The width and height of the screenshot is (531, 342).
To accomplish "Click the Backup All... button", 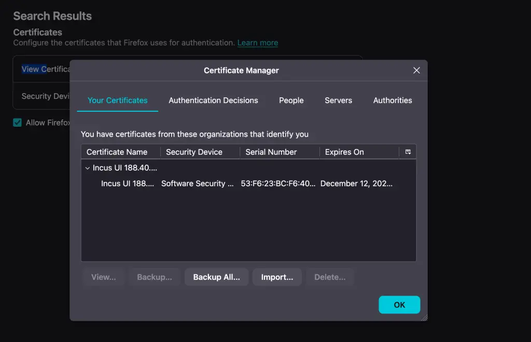I will (216, 277).
